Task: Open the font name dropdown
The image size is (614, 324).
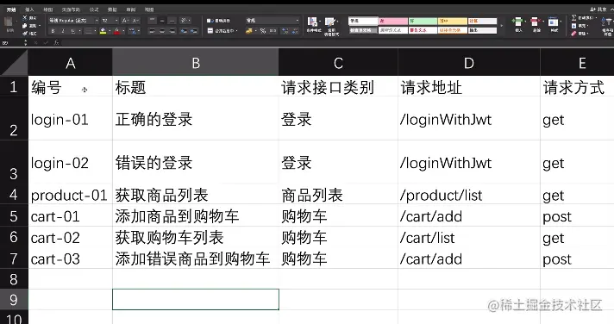Action: (x=73, y=21)
